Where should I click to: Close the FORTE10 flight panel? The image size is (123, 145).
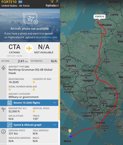[x=57, y=1]
